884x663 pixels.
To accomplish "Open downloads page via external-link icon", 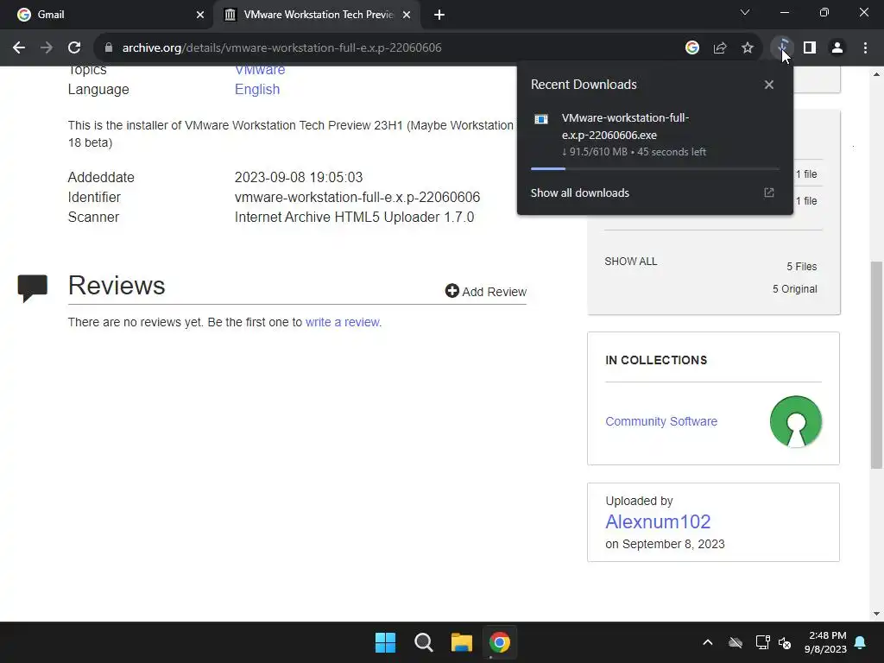I will (769, 193).
